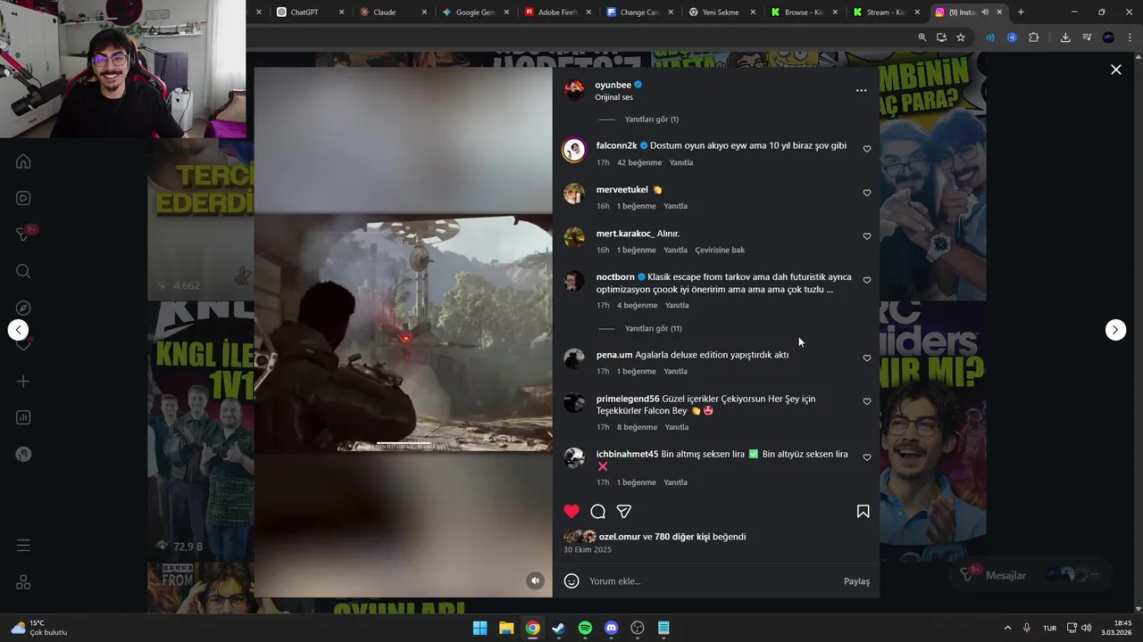Viewport: 1143px width, 642px height.
Task: Click the comment bubble icon under post
Action: (x=598, y=511)
